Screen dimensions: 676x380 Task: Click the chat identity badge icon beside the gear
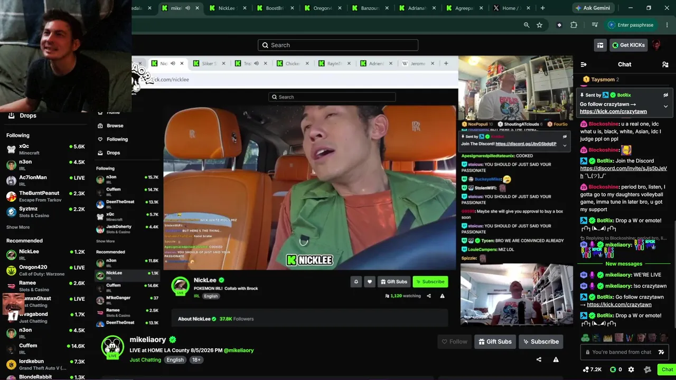[647, 369]
